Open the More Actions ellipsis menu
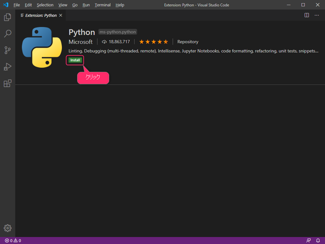Viewport: 325px width, 244px height. click(317, 15)
